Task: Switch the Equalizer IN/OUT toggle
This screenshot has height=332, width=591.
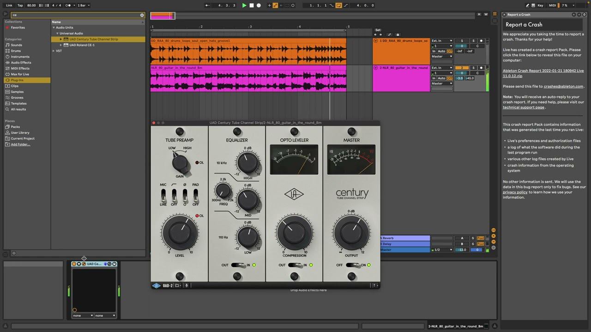Action: point(238,265)
